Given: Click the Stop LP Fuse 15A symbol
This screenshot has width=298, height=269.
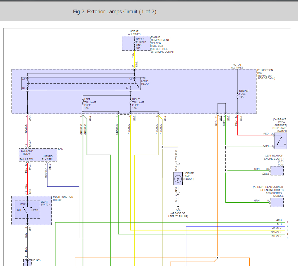Looking at the screenshot, I should pos(238,97).
